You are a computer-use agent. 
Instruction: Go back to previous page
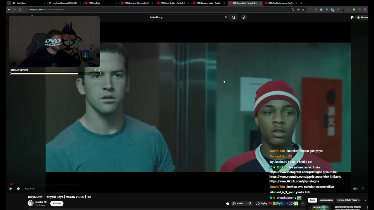coord(9,9)
